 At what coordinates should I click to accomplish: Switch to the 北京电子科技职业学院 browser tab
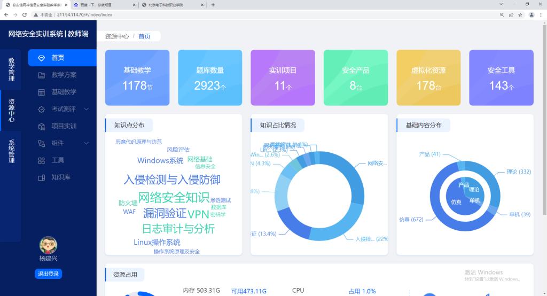pos(173,5)
